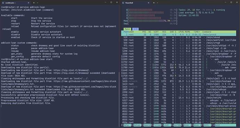
Task: Open the profile dropdown in the root@router window
Action: click(x=38, y=3)
